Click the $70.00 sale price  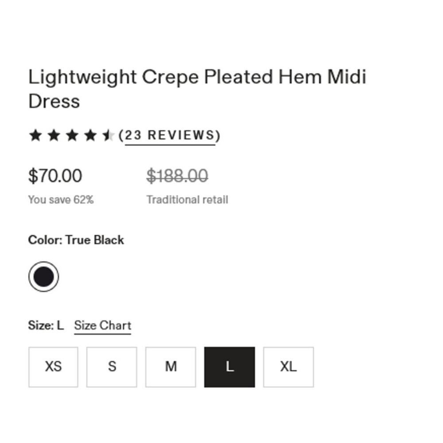(55, 176)
